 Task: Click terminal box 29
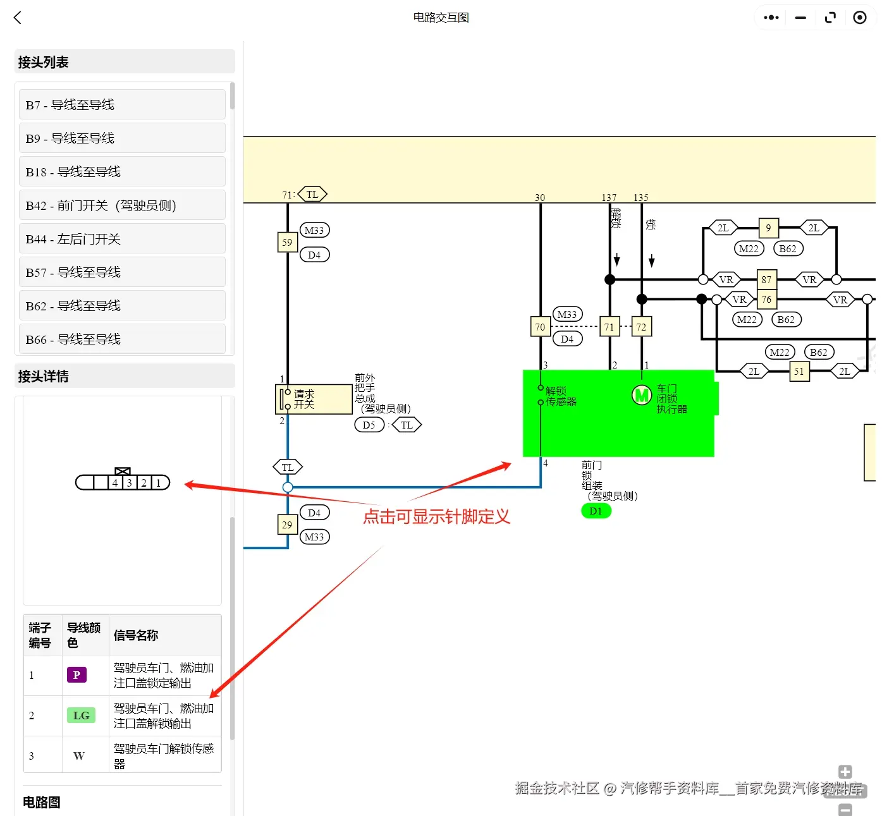click(x=287, y=525)
